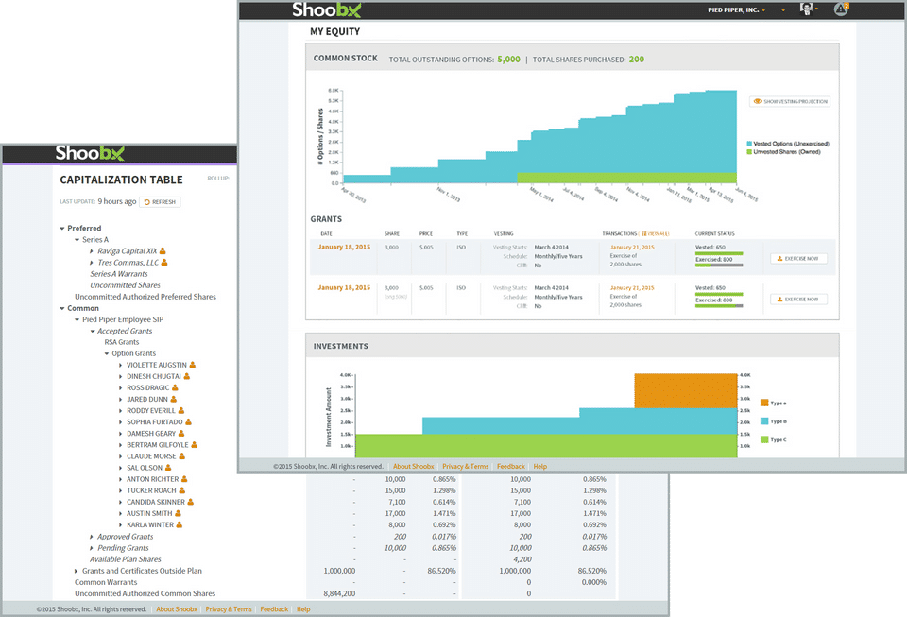Toggle Show Vesting Projection on the chart
The width and height of the screenshot is (907, 617).
[x=790, y=101]
